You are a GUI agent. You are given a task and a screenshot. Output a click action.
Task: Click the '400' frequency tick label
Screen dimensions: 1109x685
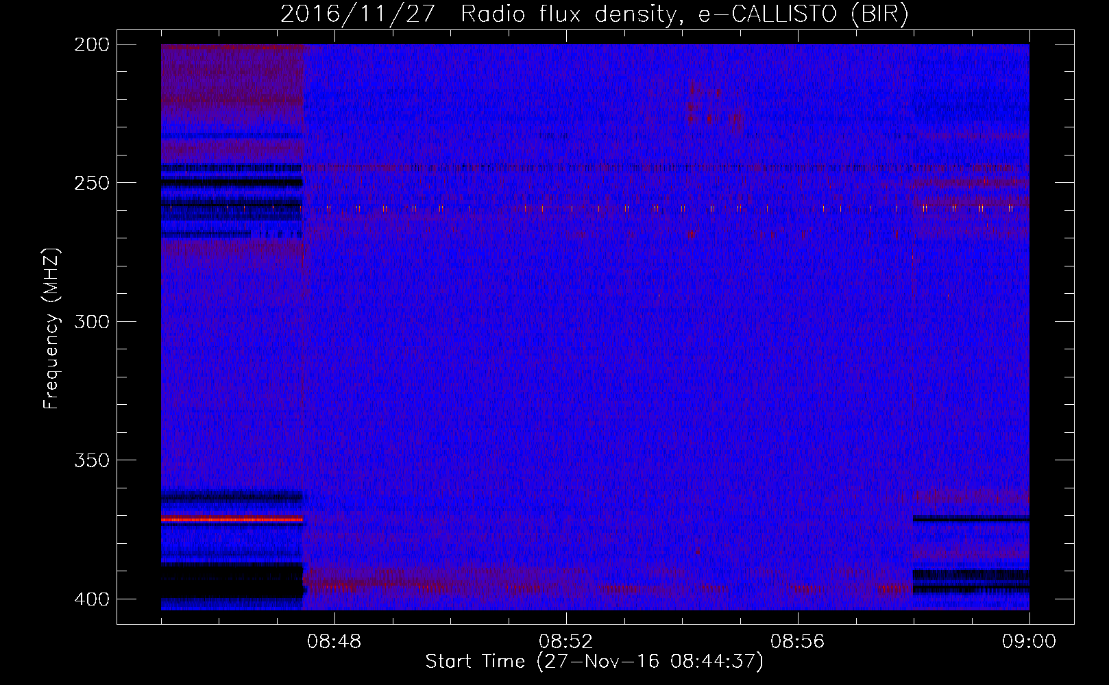(x=92, y=599)
